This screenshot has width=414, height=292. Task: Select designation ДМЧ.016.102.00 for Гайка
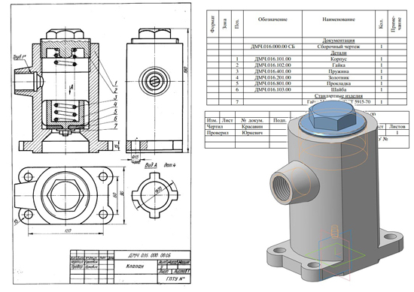coord(272,65)
